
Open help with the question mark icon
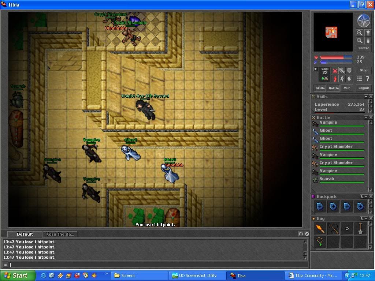368,79
